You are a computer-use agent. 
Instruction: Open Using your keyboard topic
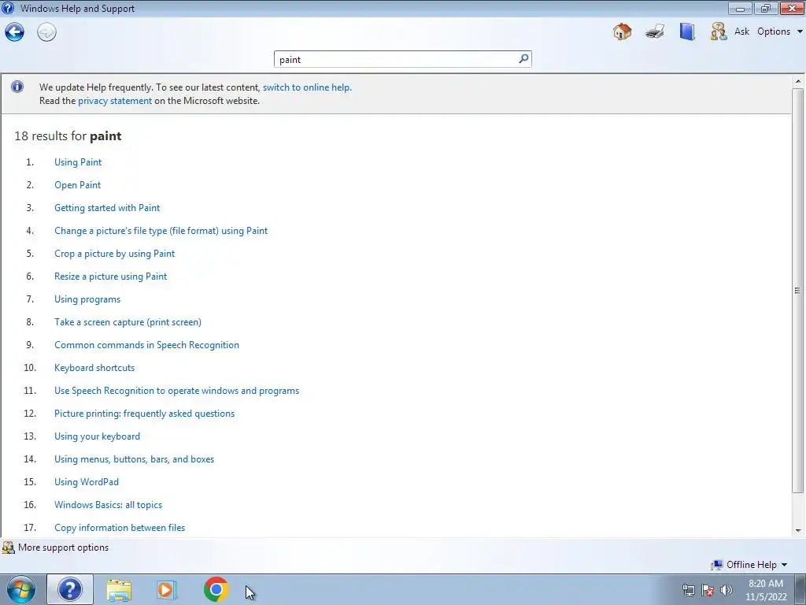pyautogui.click(x=97, y=436)
